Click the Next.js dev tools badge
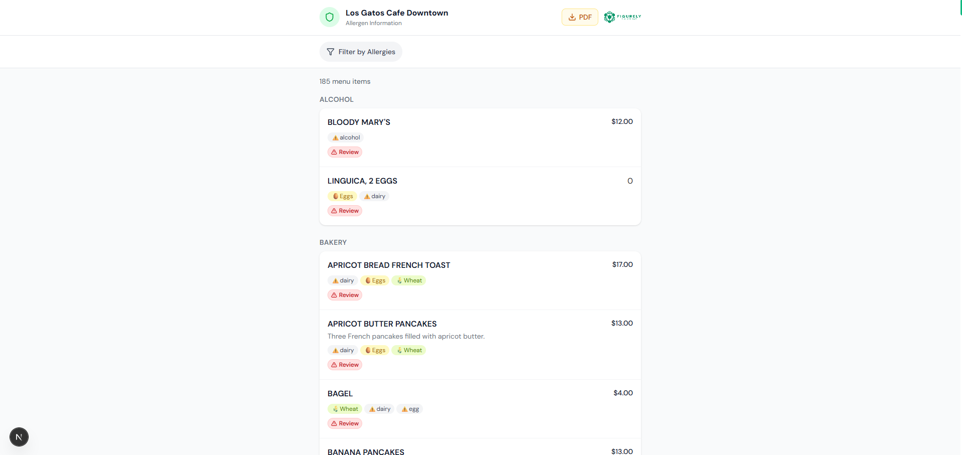This screenshot has height=455, width=962. [x=19, y=437]
